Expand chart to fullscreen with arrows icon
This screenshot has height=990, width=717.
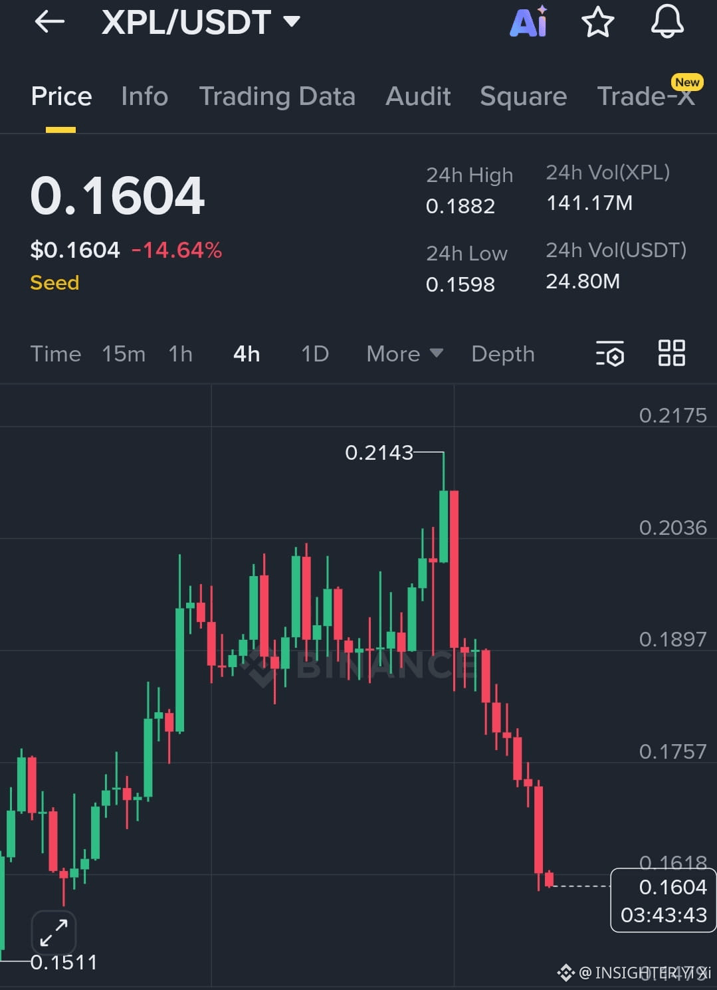tap(53, 932)
